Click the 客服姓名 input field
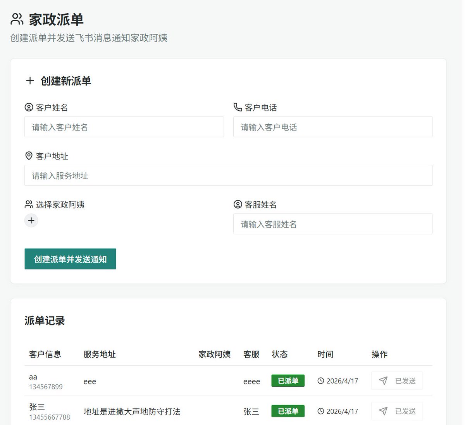Viewport: 465px width, 425px height. (332, 224)
